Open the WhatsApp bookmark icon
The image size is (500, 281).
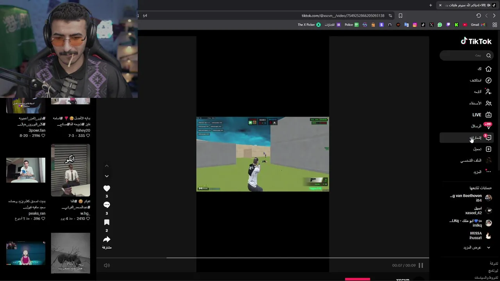pyautogui.click(x=440, y=25)
